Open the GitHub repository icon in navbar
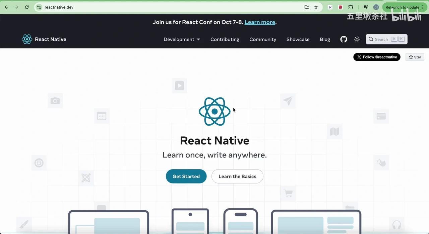Viewport: 429px width, 234px height. pyautogui.click(x=344, y=39)
